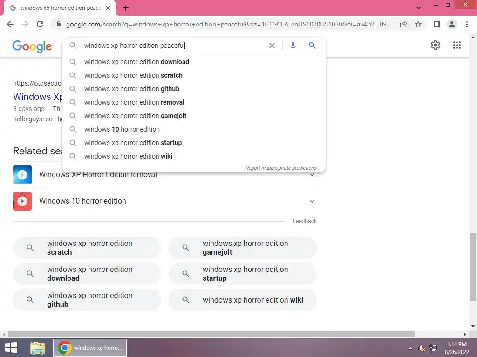477x357 pixels.
Task: Reload the current Google page
Action: [40, 24]
